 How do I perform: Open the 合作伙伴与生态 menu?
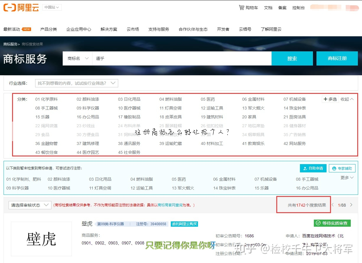(x=193, y=29)
